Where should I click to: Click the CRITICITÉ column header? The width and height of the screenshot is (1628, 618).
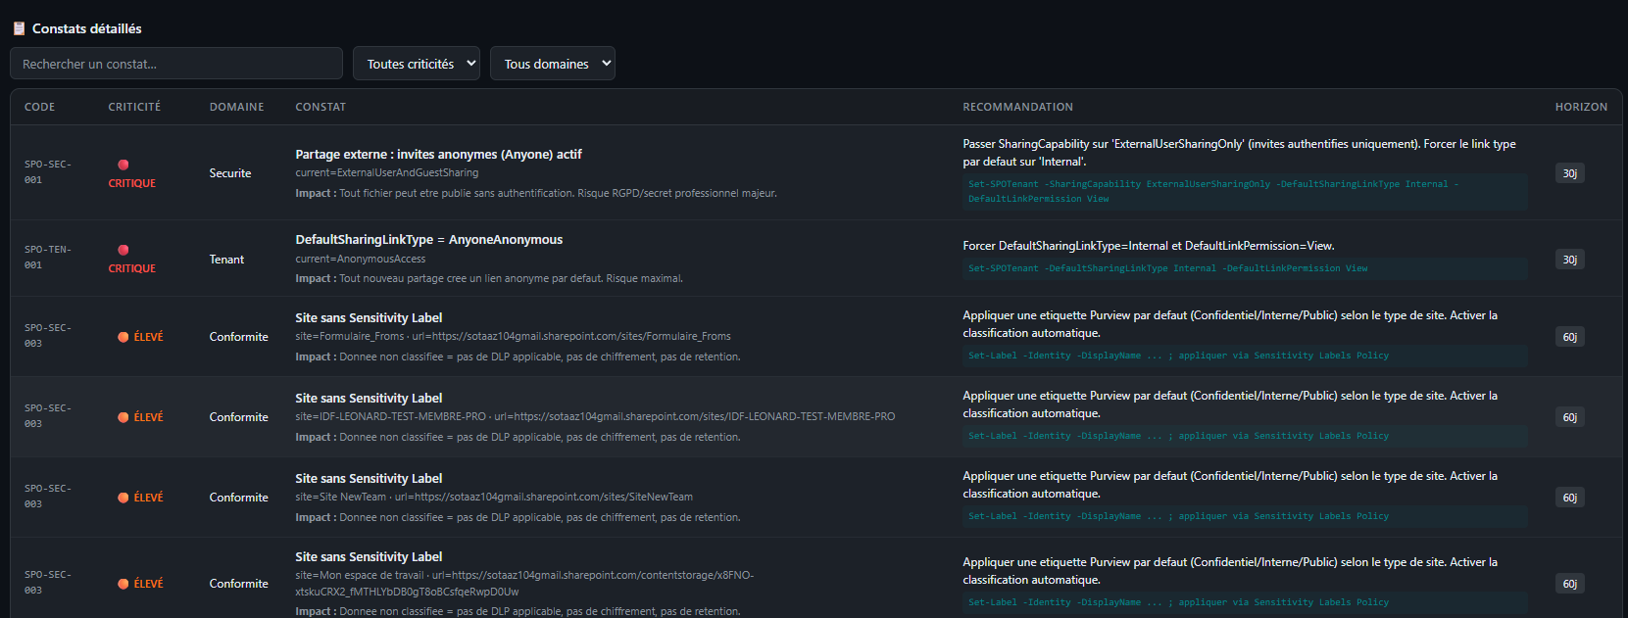tap(134, 107)
